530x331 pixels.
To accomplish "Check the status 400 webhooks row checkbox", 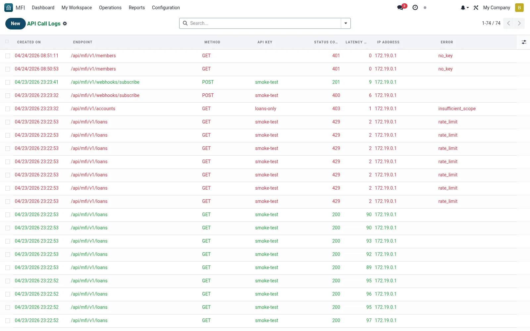I will (x=8, y=96).
